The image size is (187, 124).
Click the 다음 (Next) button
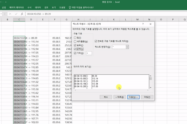pos(133,97)
